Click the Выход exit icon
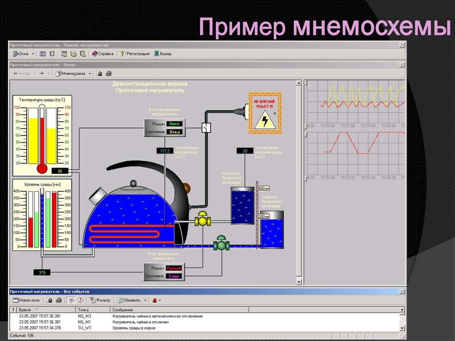This screenshot has width=455, height=341. (x=156, y=53)
